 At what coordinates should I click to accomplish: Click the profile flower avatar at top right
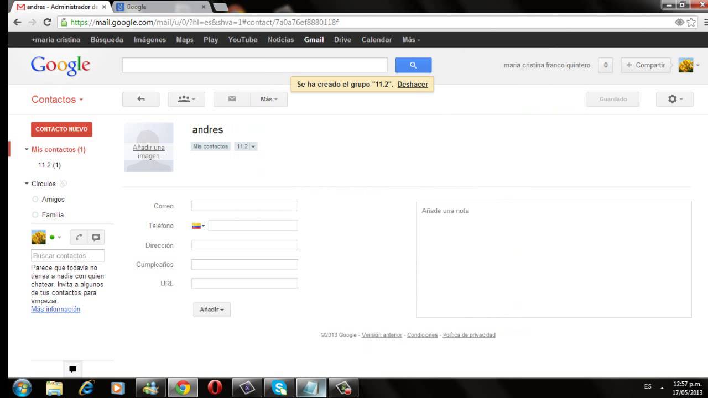coord(686,65)
